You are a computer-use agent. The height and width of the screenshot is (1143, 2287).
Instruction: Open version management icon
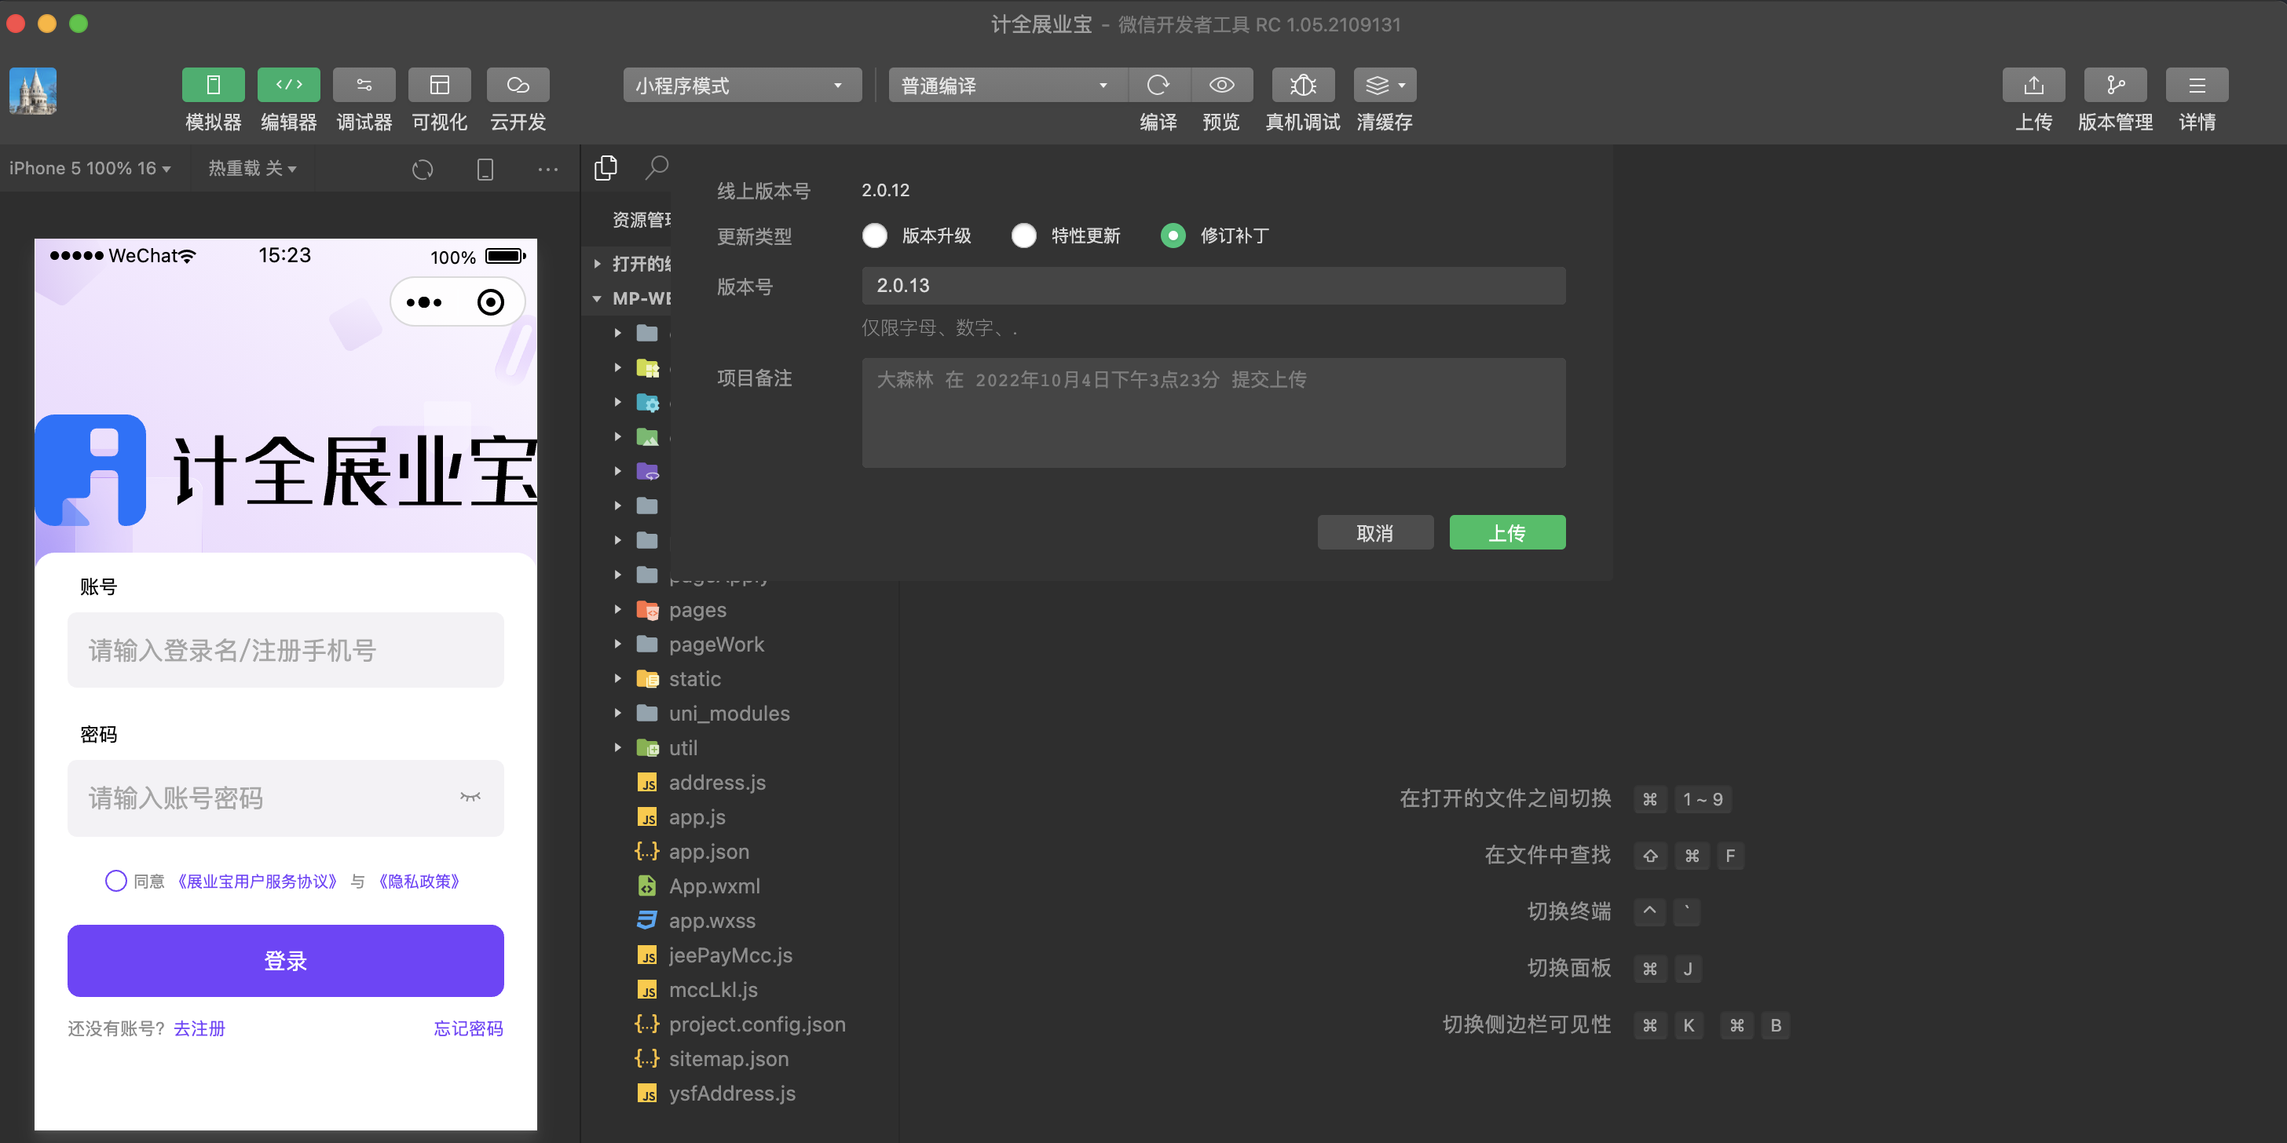[2115, 86]
